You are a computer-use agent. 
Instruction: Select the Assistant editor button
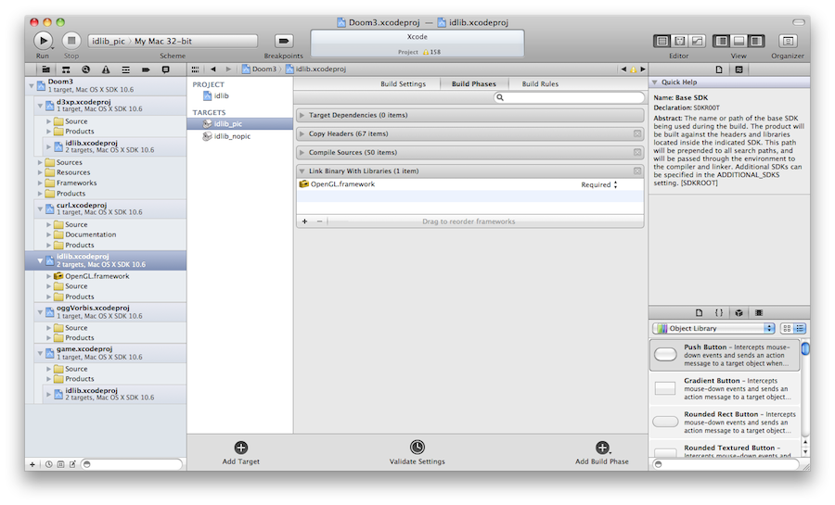(x=679, y=41)
